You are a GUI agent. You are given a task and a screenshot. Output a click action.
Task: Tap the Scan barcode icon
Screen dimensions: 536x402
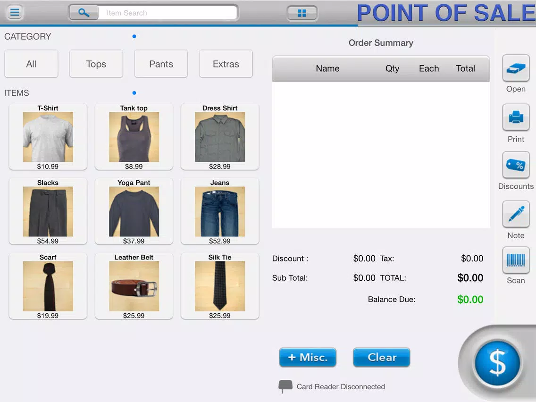click(x=516, y=260)
